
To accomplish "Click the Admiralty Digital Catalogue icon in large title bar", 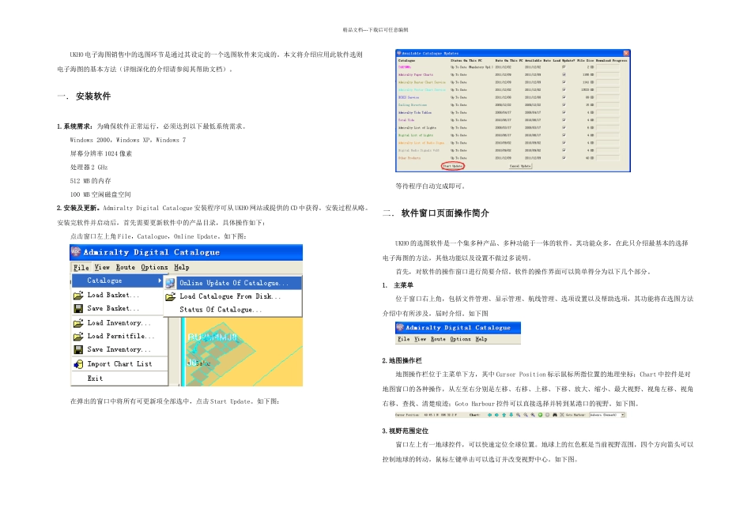I will coord(76,251).
